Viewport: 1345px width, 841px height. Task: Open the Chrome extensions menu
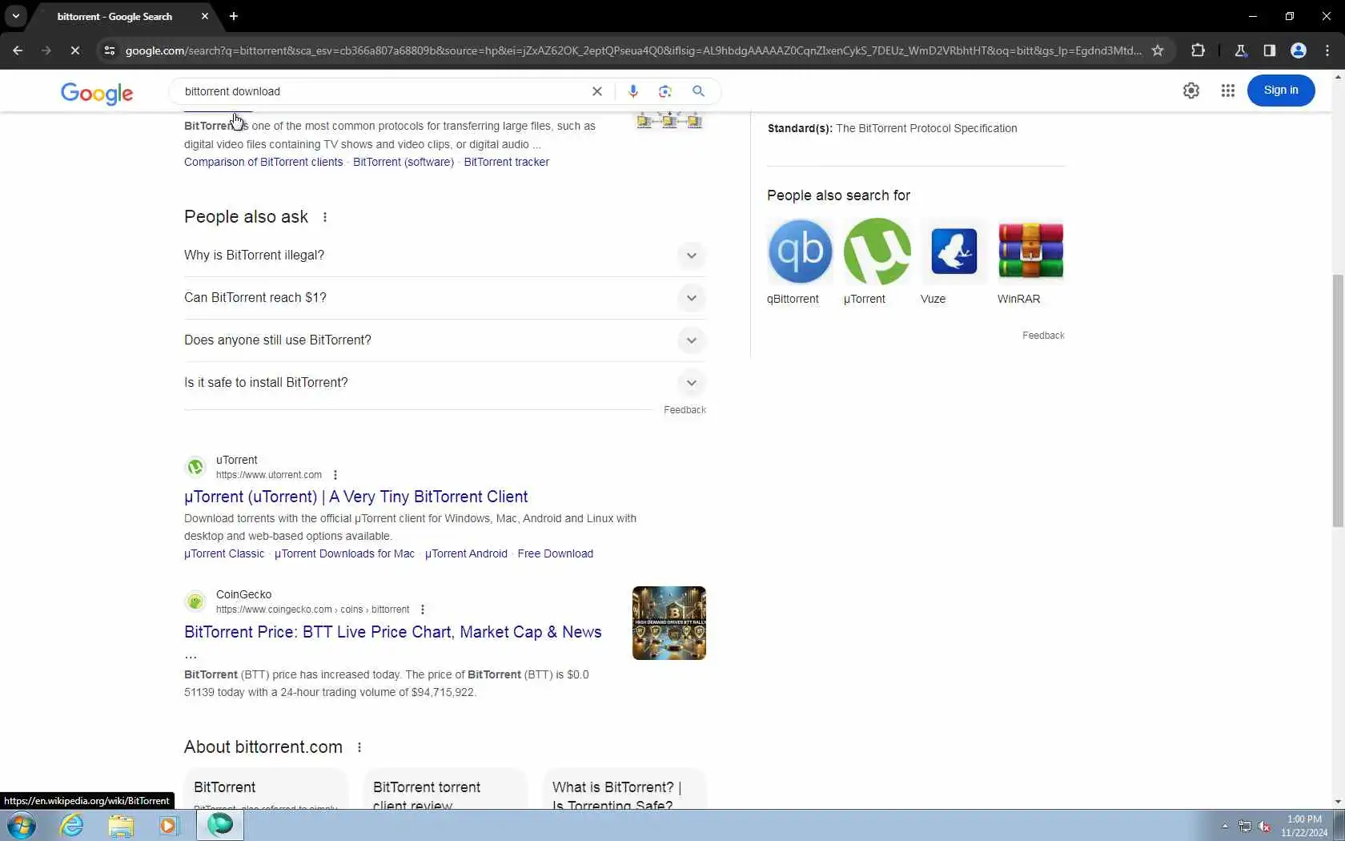[x=1198, y=50]
